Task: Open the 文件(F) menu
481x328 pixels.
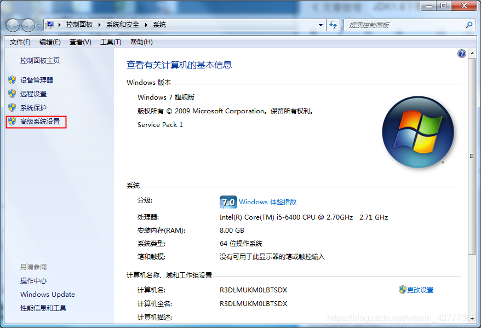Action: [x=20, y=42]
